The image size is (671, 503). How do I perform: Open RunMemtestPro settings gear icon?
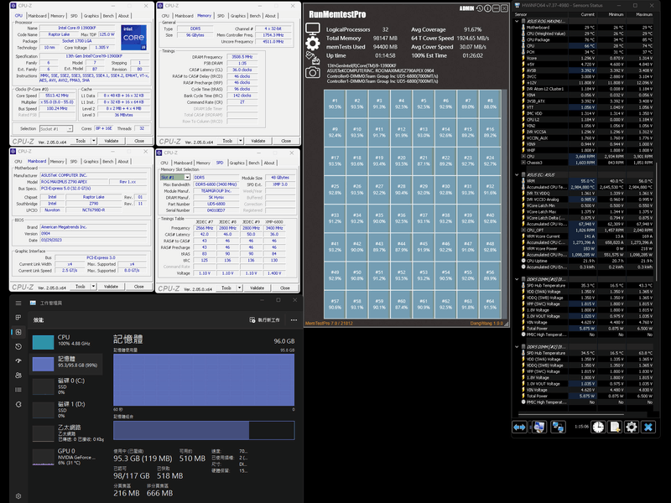(x=312, y=44)
